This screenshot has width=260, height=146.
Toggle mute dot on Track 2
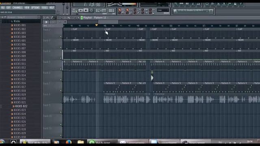(61, 37)
